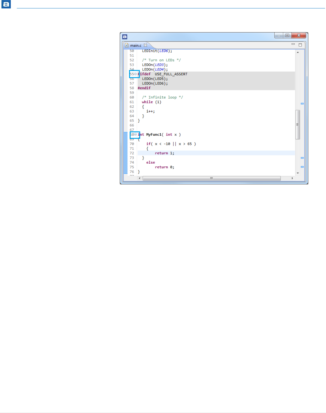The width and height of the screenshot is (326, 413).
Task: Jump to the middle overview ruler marker
Action: point(302,158)
